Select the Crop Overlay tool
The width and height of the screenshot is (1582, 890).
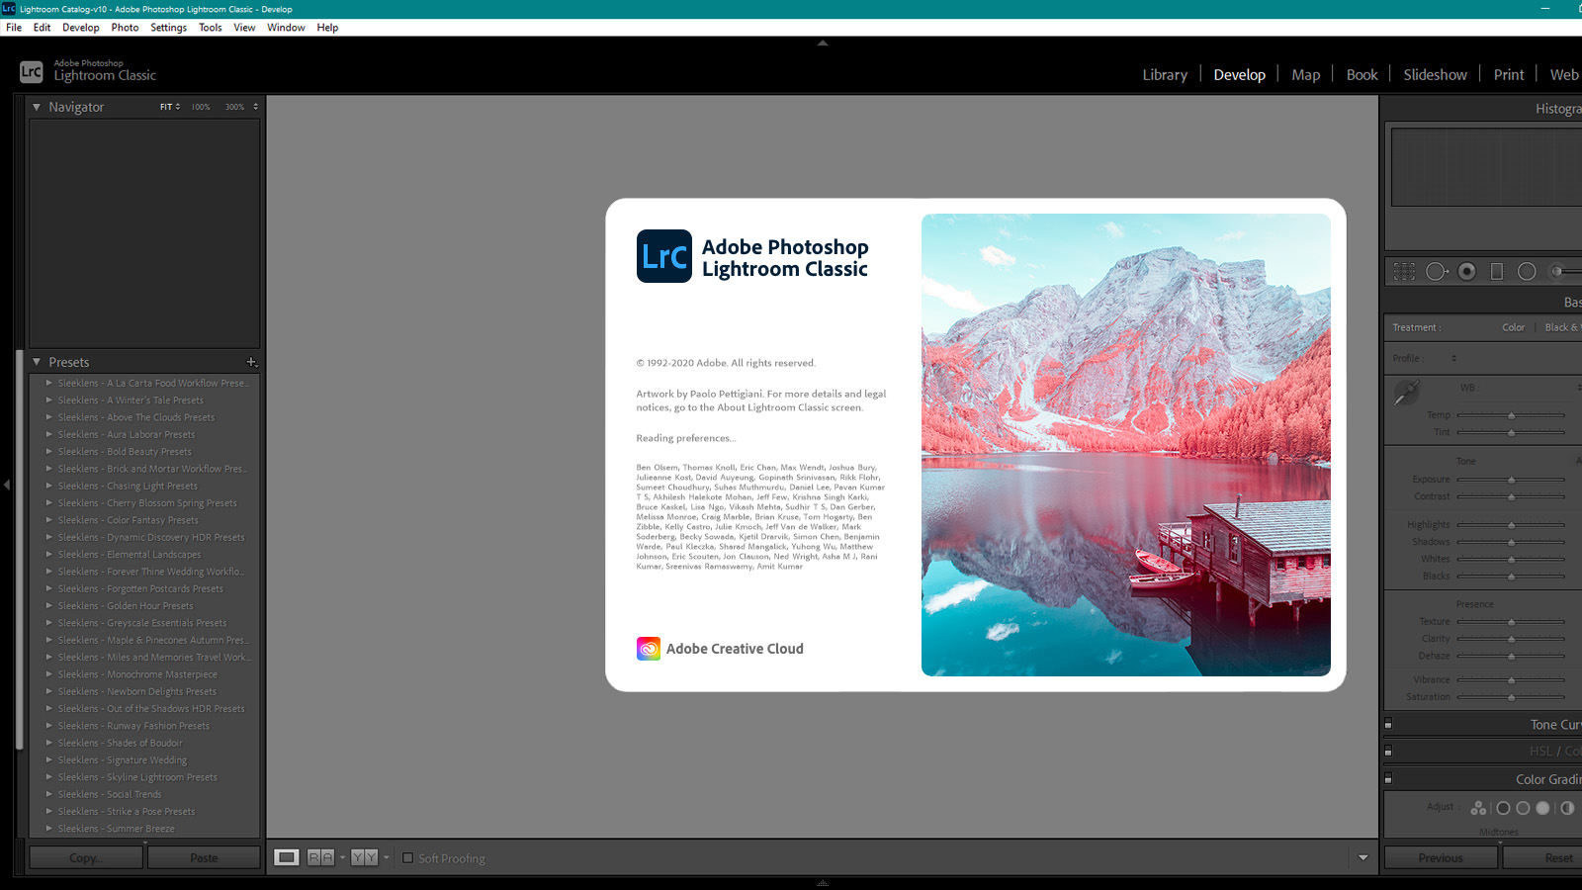tap(1404, 272)
